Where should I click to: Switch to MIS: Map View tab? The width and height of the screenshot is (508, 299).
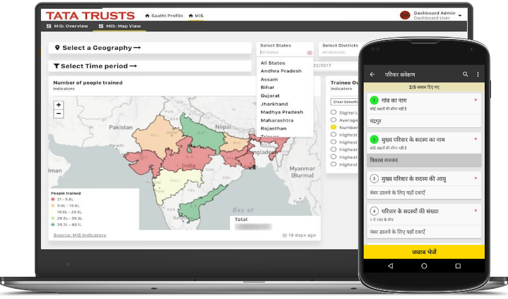pos(120,26)
